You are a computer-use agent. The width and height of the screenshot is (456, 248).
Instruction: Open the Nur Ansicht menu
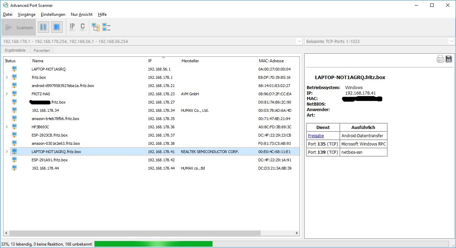(x=82, y=14)
